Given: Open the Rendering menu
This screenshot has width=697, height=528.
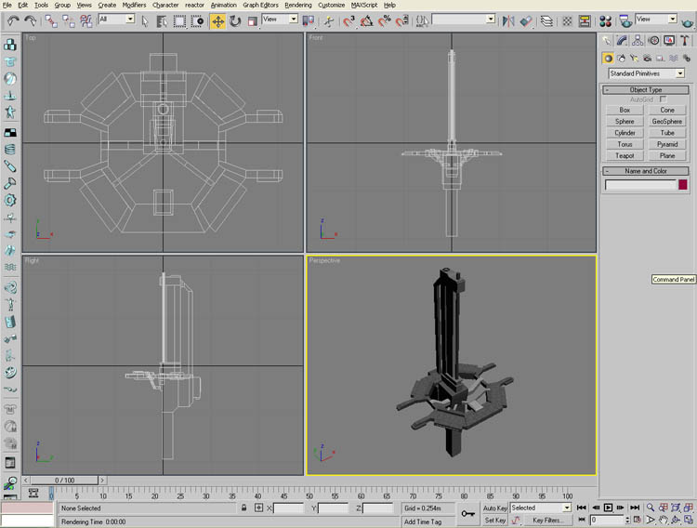Looking at the screenshot, I should (x=297, y=5).
